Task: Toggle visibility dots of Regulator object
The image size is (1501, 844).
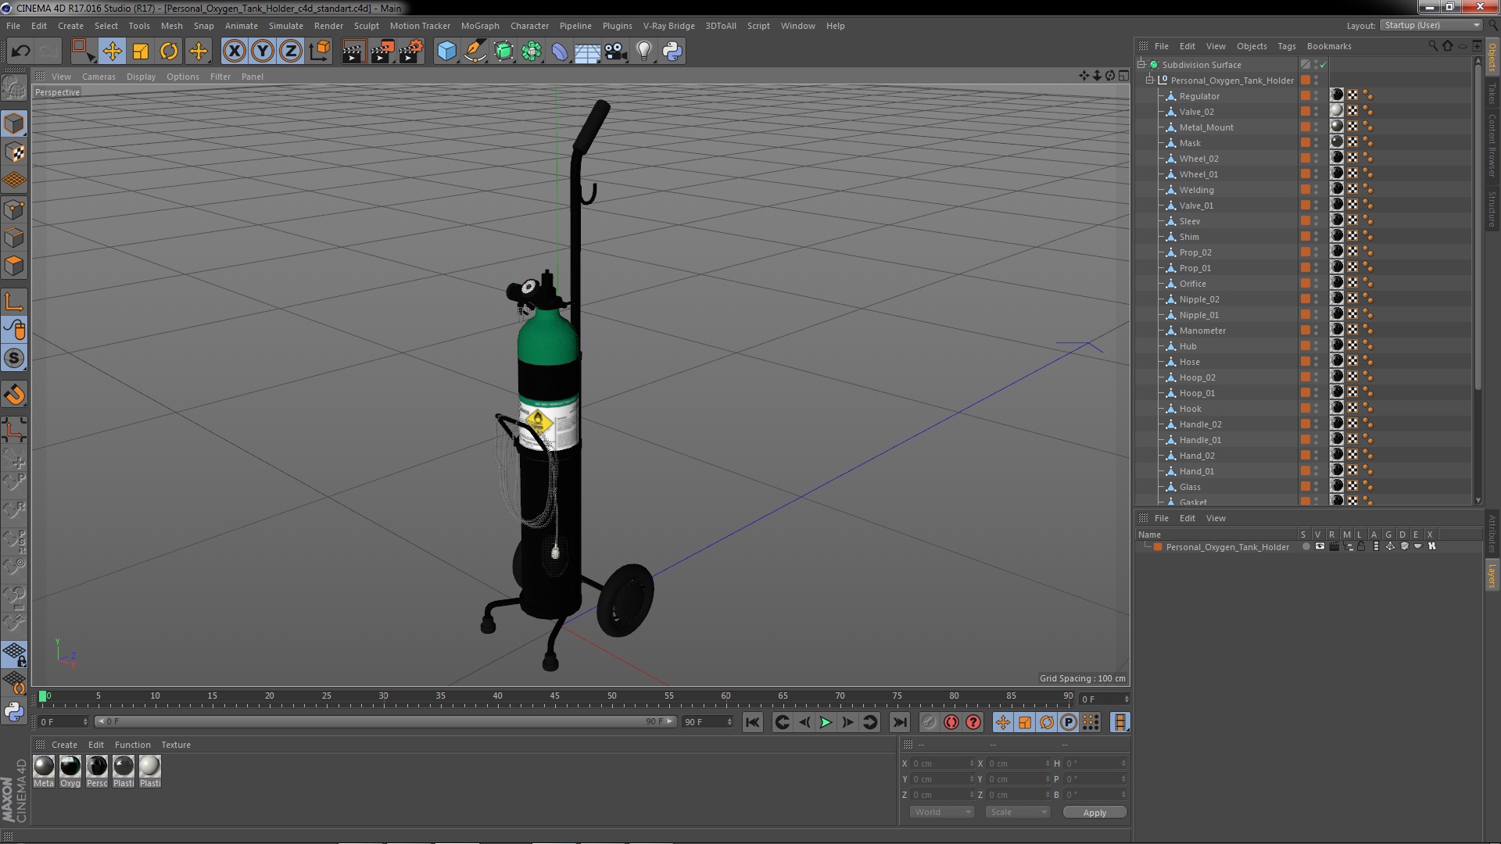Action: [1317, 96]
